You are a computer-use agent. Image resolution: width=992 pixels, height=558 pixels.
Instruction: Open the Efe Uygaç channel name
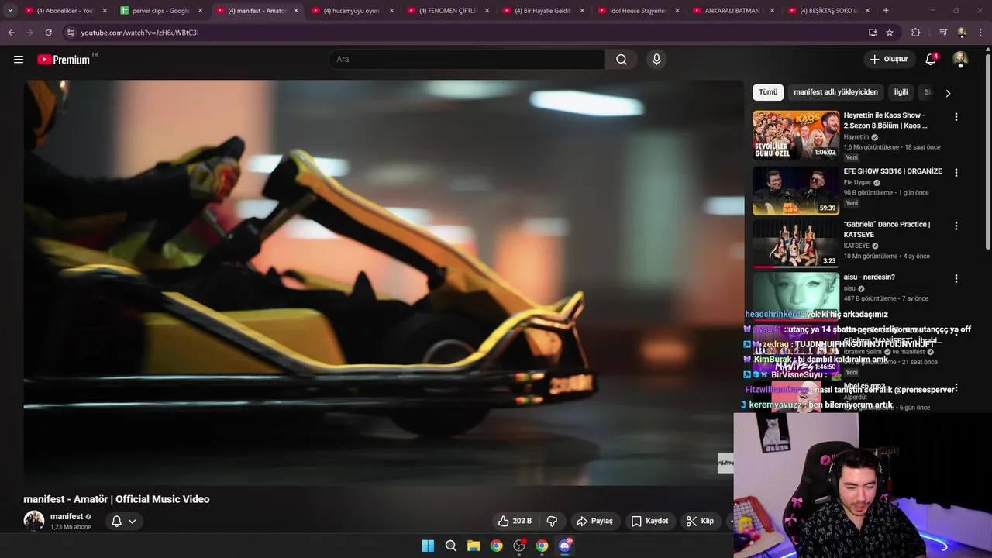(857, 183)
